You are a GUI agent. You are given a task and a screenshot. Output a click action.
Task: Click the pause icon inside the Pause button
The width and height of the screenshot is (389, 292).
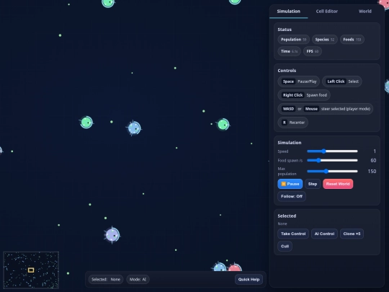click(x=283, y=184)
